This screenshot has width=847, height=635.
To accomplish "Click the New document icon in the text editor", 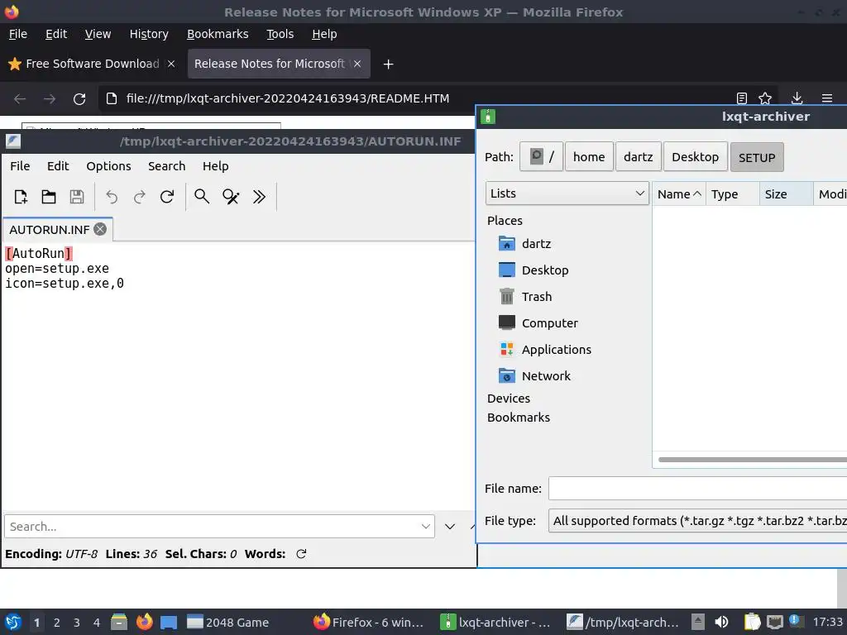I will click(x=21, y=197).
